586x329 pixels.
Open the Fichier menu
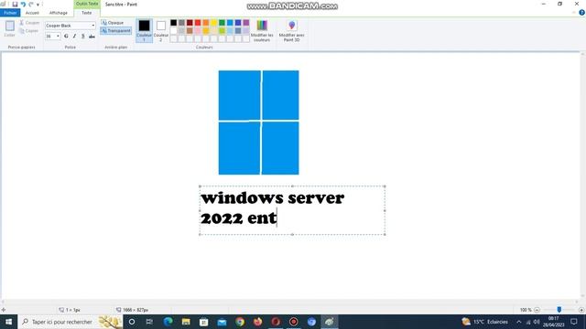[x=10, y=13]
